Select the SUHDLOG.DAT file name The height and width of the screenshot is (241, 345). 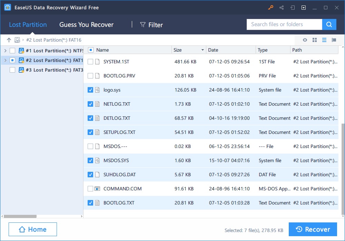tap(119, 175)
